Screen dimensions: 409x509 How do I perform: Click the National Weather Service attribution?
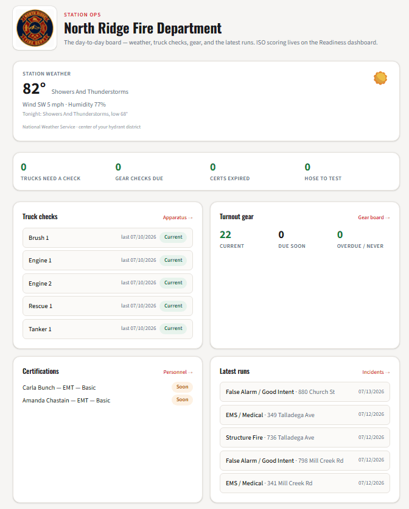click(x=82, y=127)
